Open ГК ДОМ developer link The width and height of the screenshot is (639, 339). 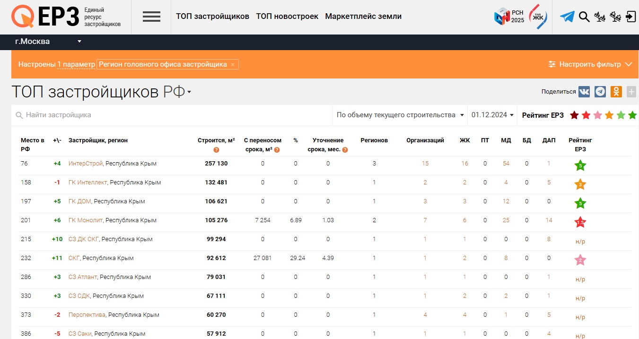pyautogui.click(x=80, y=201)
